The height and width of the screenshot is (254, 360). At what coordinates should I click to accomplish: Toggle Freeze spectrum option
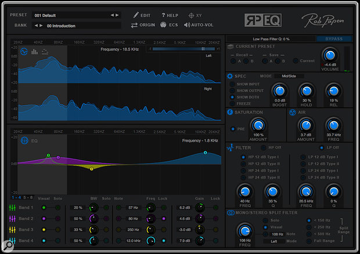click(232, 104)
